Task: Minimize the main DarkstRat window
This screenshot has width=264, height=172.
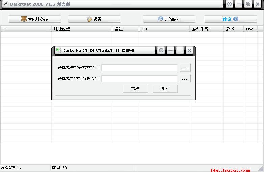Action: click(239, 4)
